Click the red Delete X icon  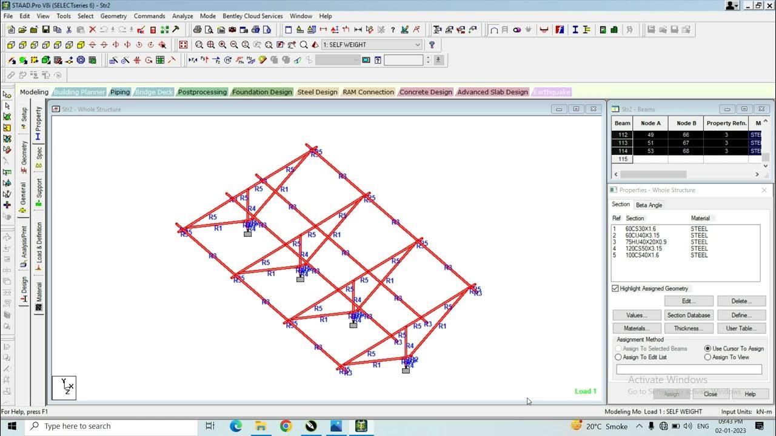click(x=92, y=29)
